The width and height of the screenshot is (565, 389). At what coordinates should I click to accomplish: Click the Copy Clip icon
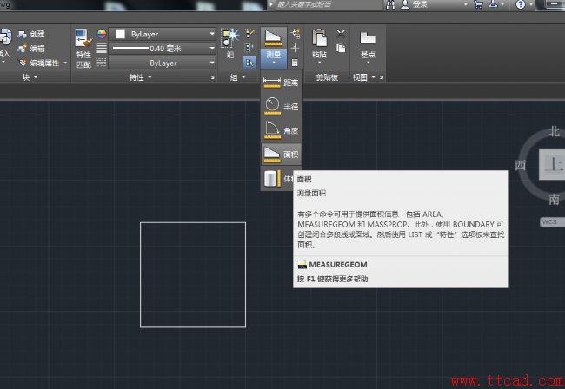(341, 49)
